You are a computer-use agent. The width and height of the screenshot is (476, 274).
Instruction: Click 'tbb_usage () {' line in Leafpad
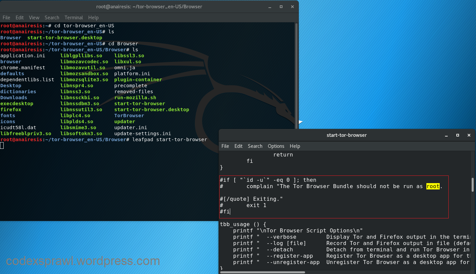[x=243, y=224]
